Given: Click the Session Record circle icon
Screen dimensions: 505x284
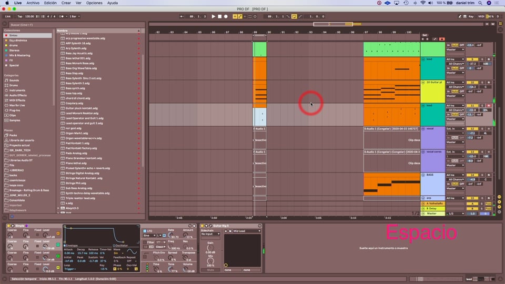Looking at the screenshot, I should tap(255, 16).
